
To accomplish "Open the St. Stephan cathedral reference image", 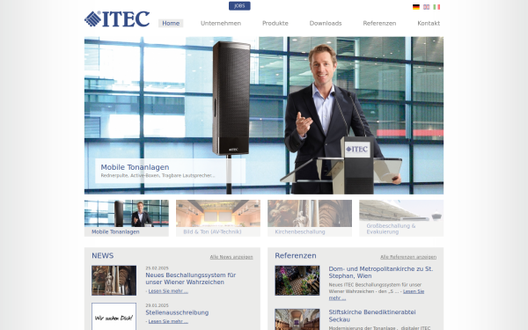I will (x=297, y=281).
